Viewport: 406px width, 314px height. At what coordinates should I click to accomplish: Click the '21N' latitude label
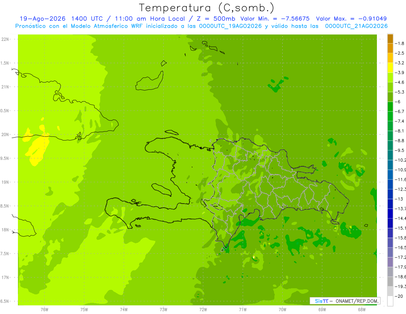tap(5, 87)
